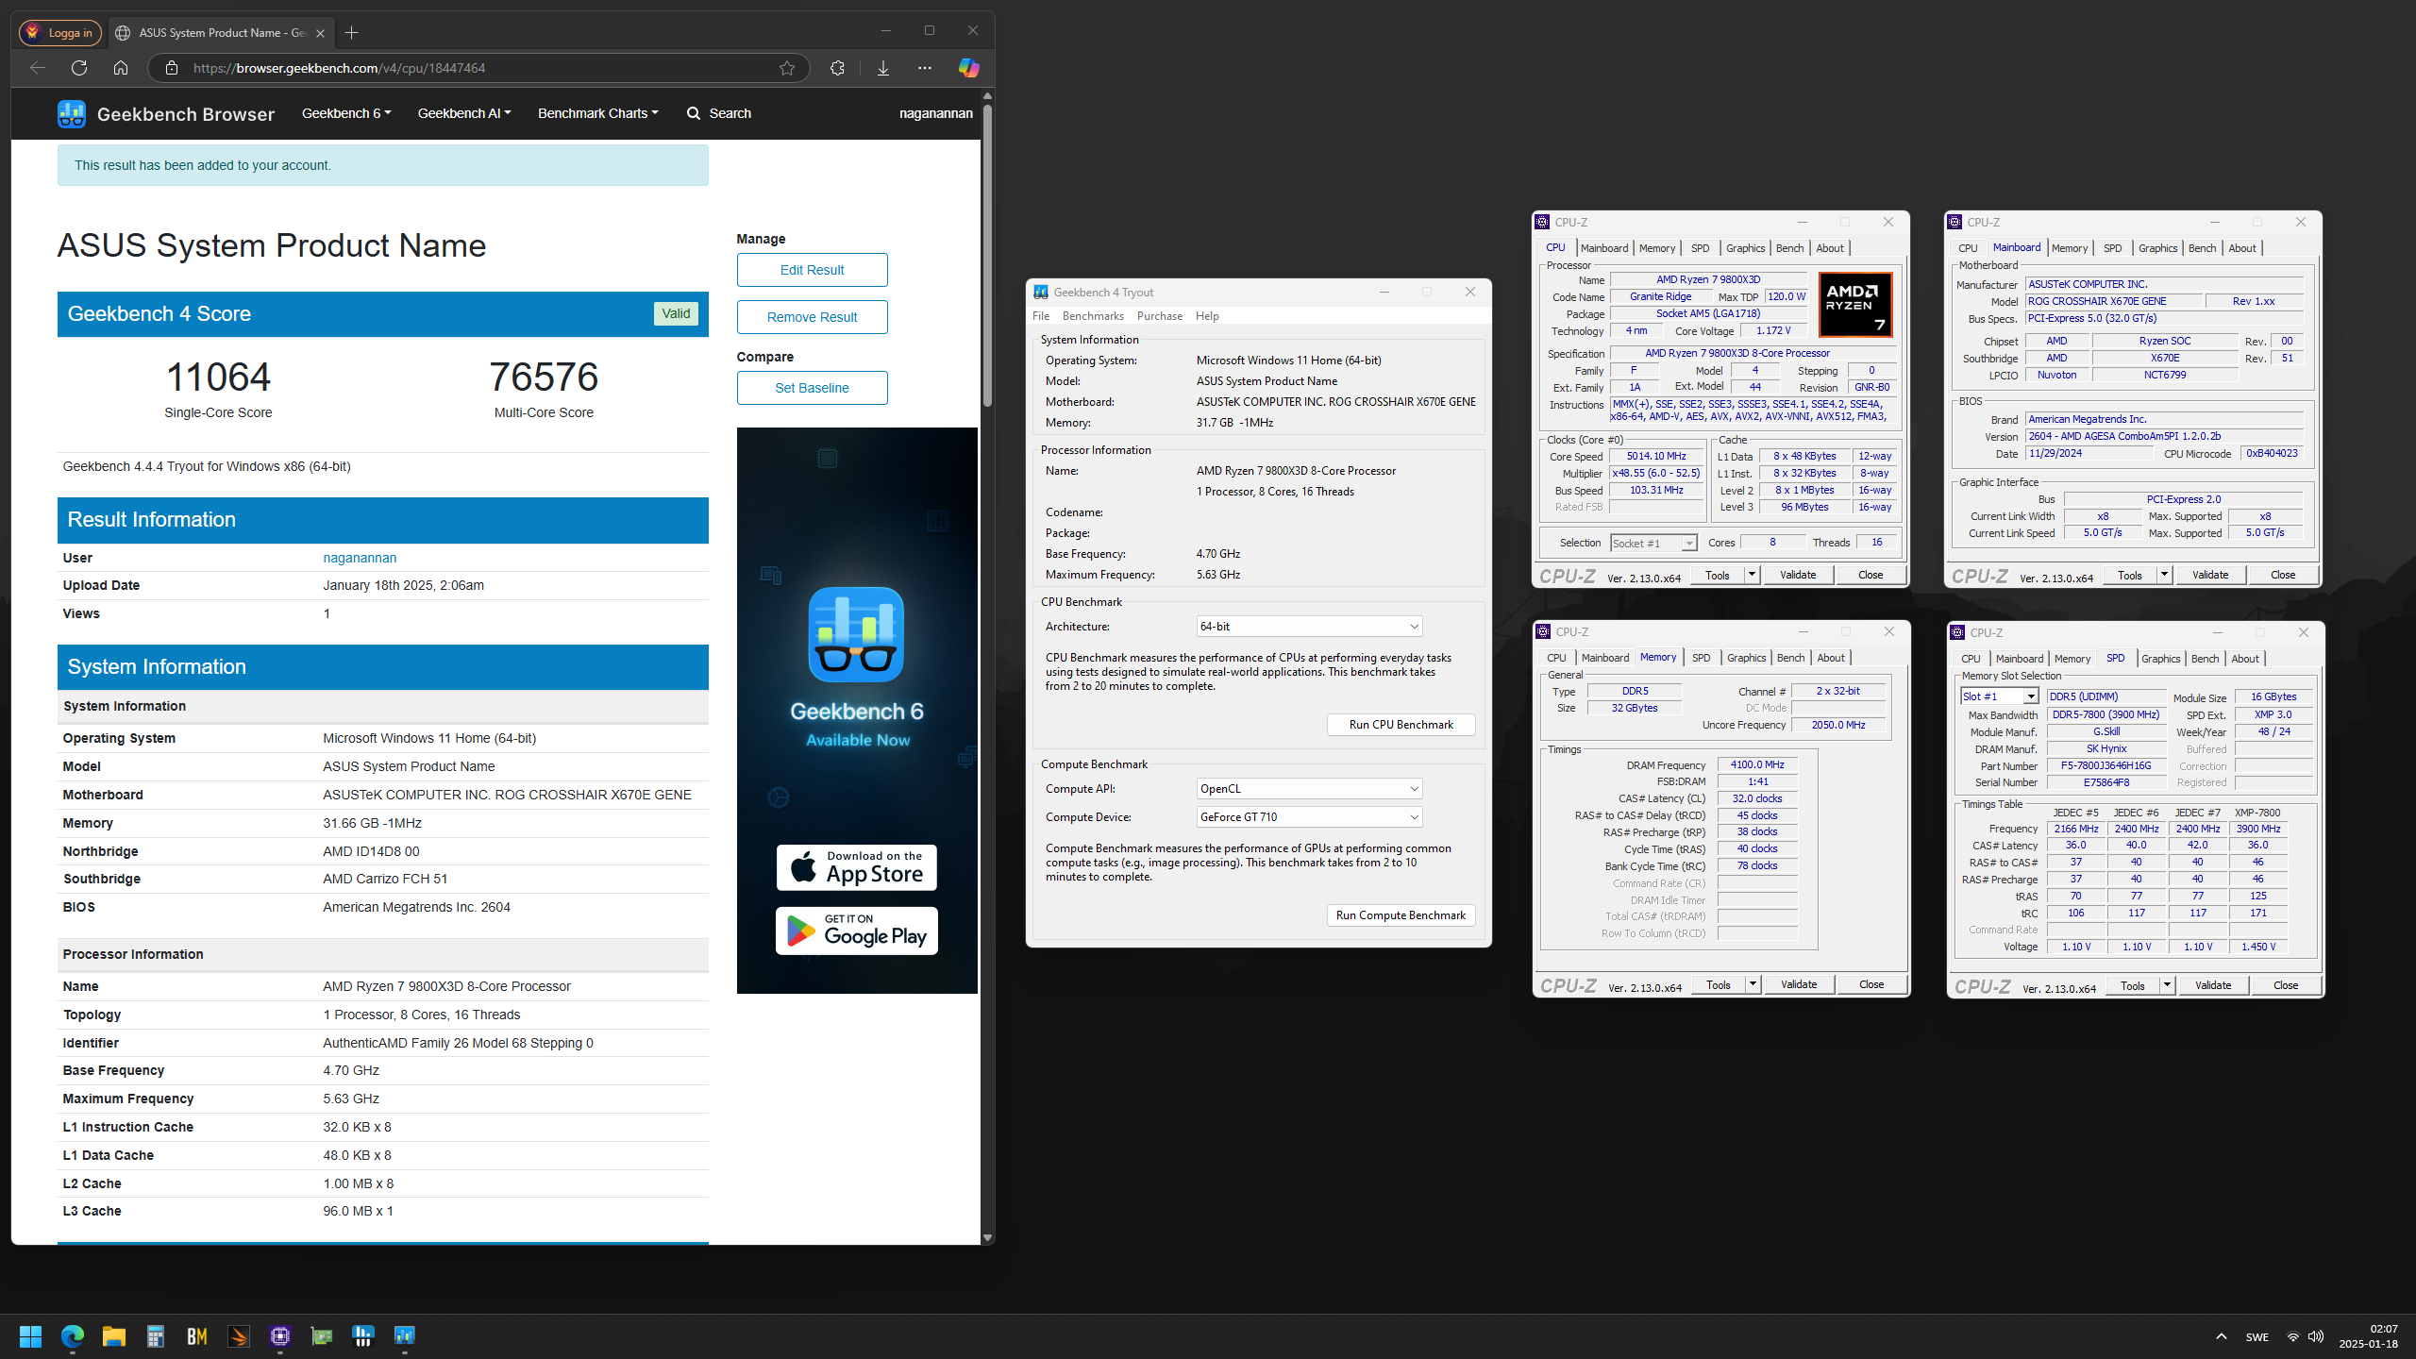Image resolution: width=2416 pixels, height=1359 pixels.
Task: Open Help menu in Geekbench 4 Tryout
Action: tap(1207, 316)
